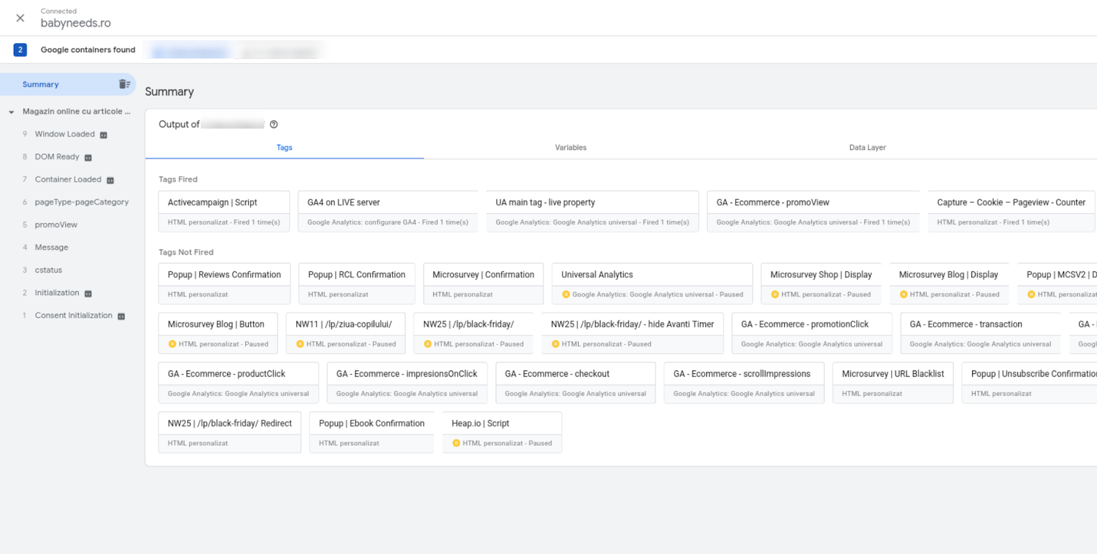The height and width of the screenshot is (554, 1097).
Task: Clear the event list using the Summary icon
Action: coord(124,84)
